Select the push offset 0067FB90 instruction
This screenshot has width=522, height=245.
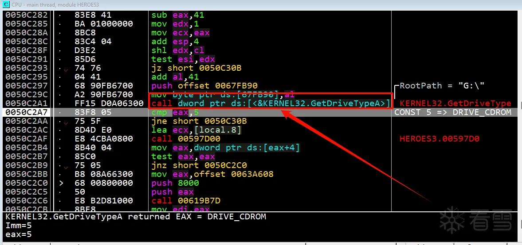click(x=204, y=86)
